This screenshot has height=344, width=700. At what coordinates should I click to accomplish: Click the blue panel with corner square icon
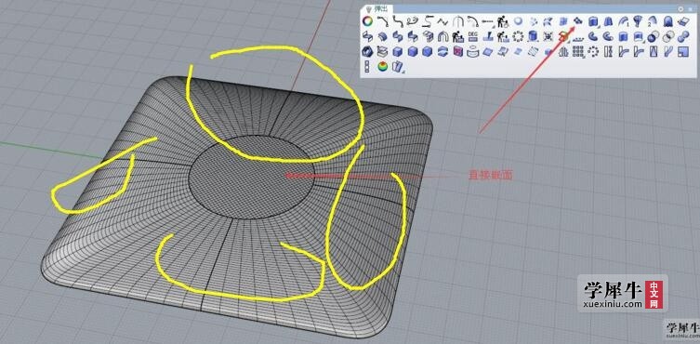click(683, 51)
